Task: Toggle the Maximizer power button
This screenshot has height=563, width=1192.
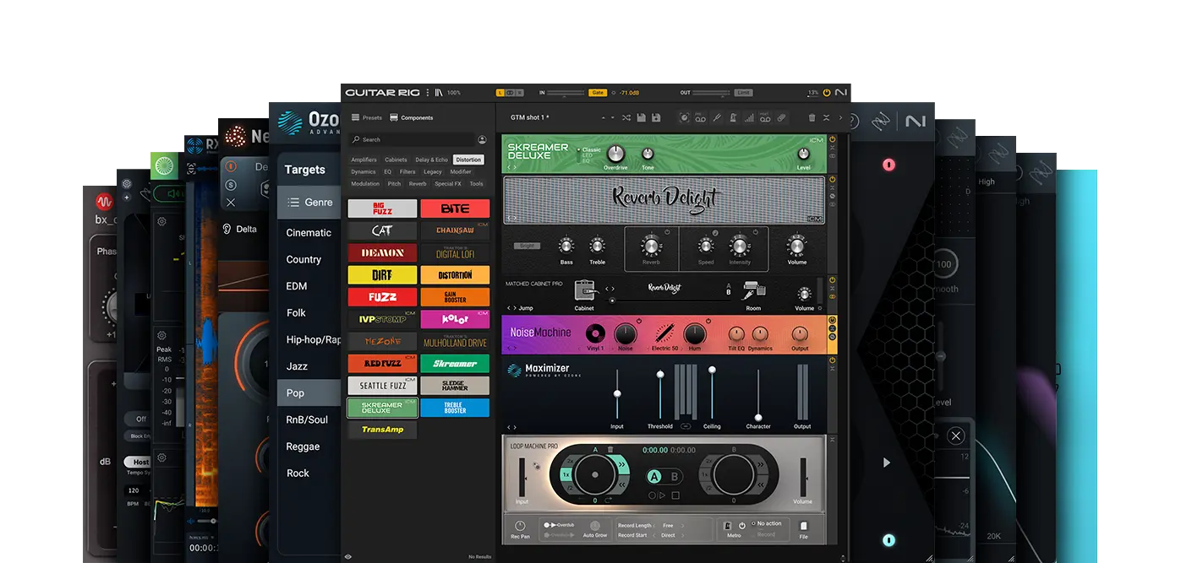Action: tap(832, 360)
